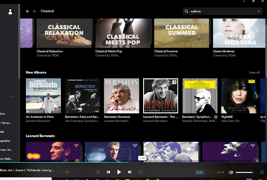
Task: Open Bernstein Symphony album with striped cover
Action: coord(200,96)
